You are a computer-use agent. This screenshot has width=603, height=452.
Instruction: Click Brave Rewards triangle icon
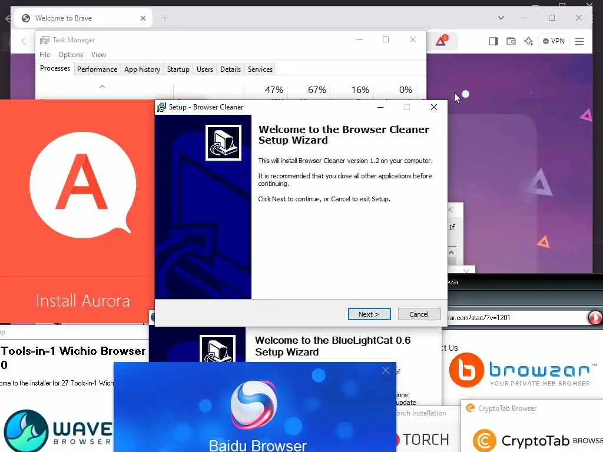[x=441, y=41]
